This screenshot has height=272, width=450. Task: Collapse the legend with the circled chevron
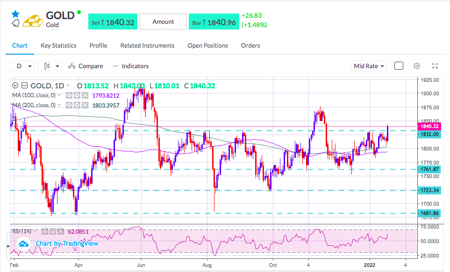tap(15, 86)
